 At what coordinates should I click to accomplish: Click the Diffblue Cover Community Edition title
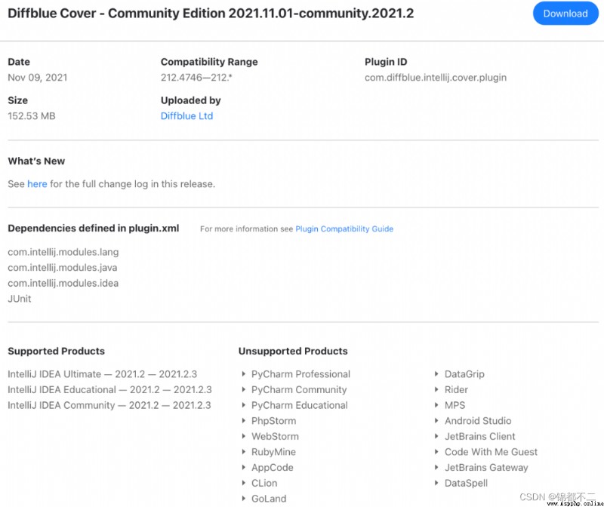(211, 13)
